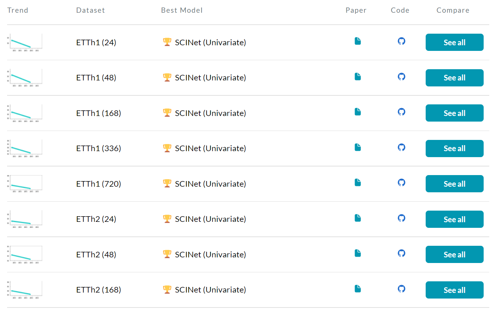
Task: Open the ETTh1 (48) dataset link
Action: pyautogui.click(x=96, y=78)
